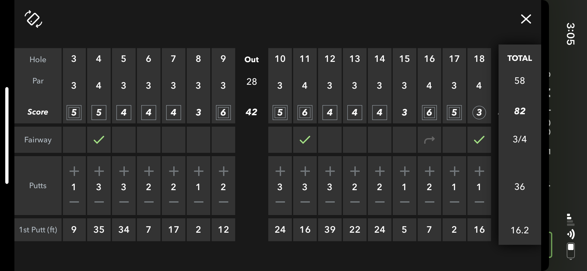Increase putts for hole 12
Image resolution: width=587 pixels, height=271 pixels.
point(330,171)
